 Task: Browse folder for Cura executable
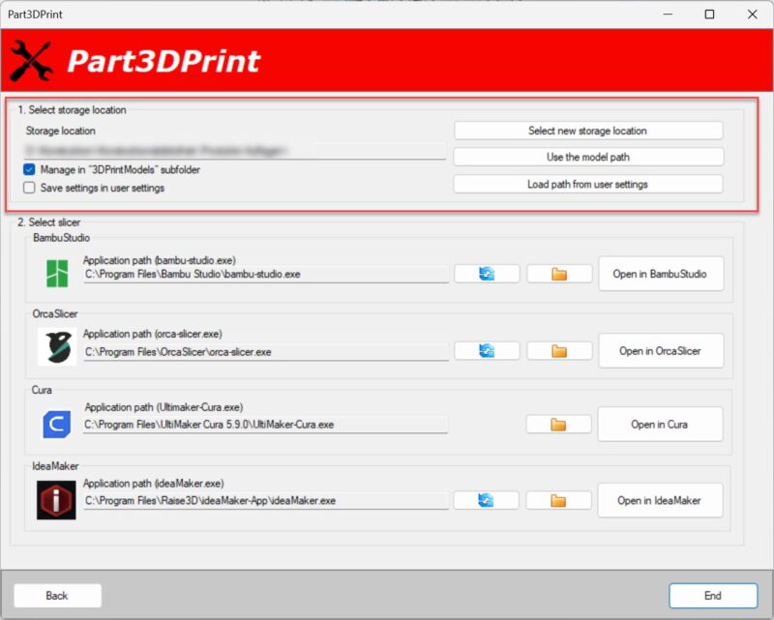click(x=558, y=425)
